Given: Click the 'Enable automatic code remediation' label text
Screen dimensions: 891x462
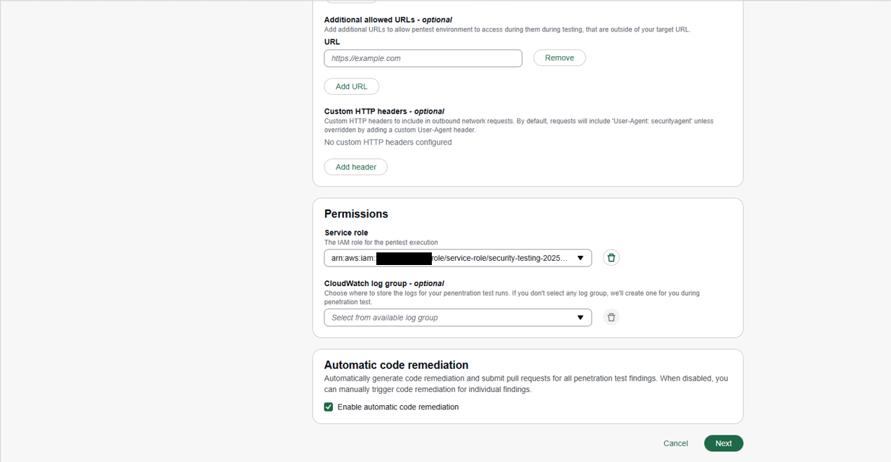Looking at the screenshot, I should pyautogui.click(x=398, y=407).
